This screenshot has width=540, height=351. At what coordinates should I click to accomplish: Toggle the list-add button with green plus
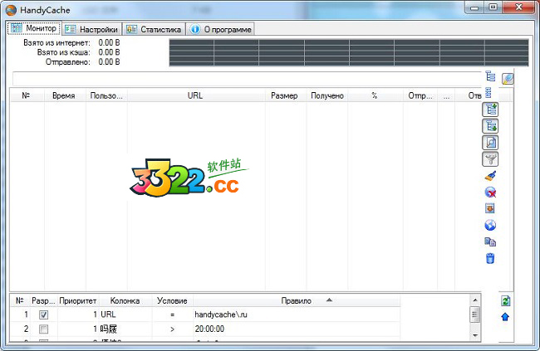[x=490, y=109]
